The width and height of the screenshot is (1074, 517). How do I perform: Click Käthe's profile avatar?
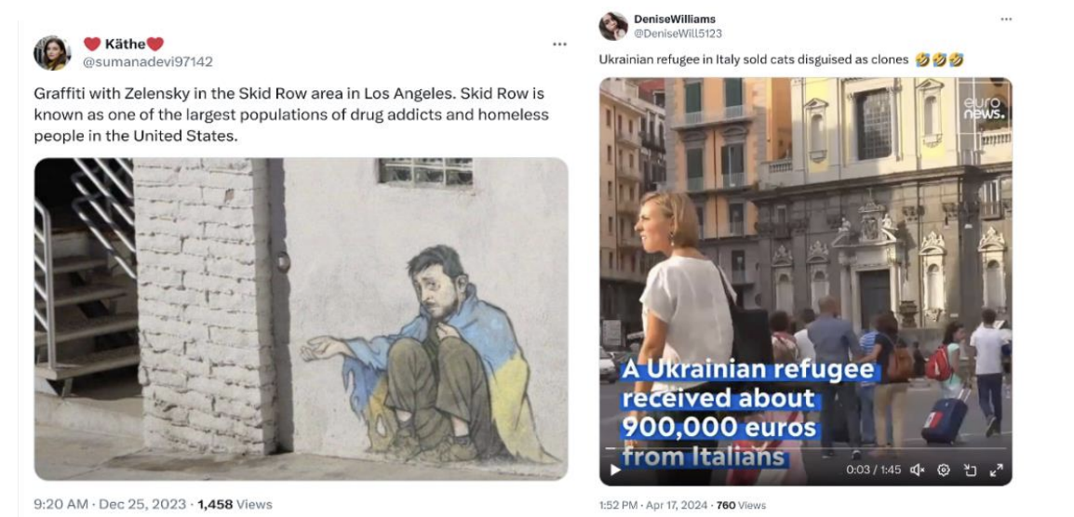52,53
